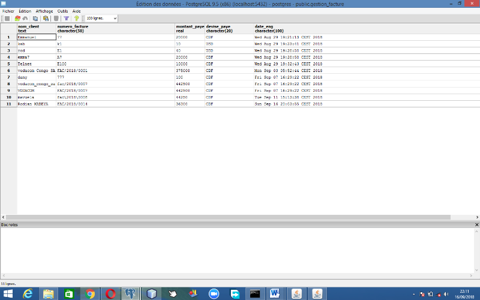Click the copy toolbar icon
480x300 pixels.
point(35,19)
